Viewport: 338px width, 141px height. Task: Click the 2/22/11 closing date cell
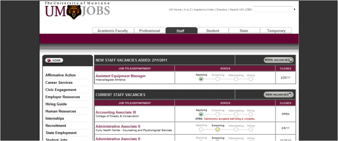pyautogui.click(x=286, y=77)
